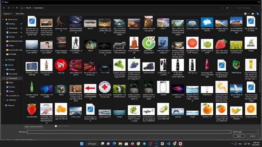Click the taskbar Search box

click(x=93, y=144)
